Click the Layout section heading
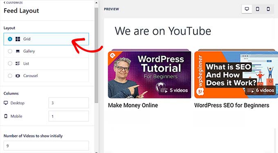The height and width of the screenshot is (153, 278). 9,28
